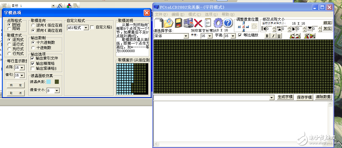Image resolution: width=342 pixels, height=148 pixels.
Task: Open the 点阵 per-line dropdown
Action: (22, 68)
